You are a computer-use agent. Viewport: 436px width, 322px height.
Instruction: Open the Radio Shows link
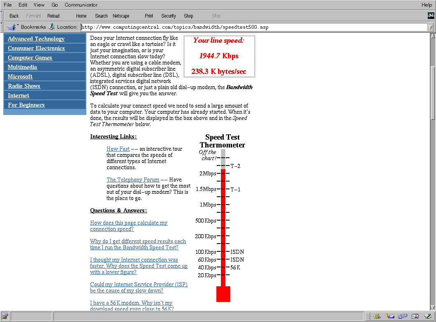click(24, 86)
